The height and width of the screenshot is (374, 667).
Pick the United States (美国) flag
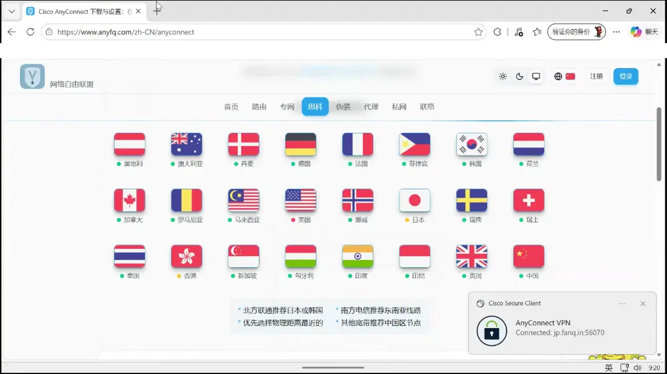click(301, 200)
